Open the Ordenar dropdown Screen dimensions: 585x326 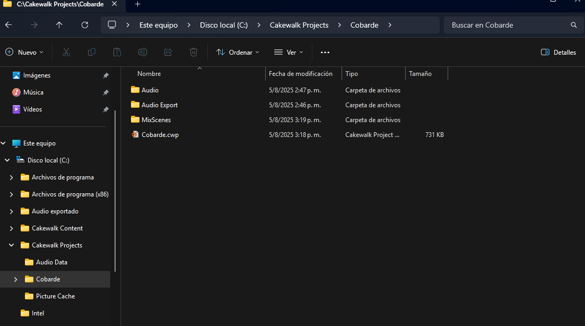tap(238, 53)
